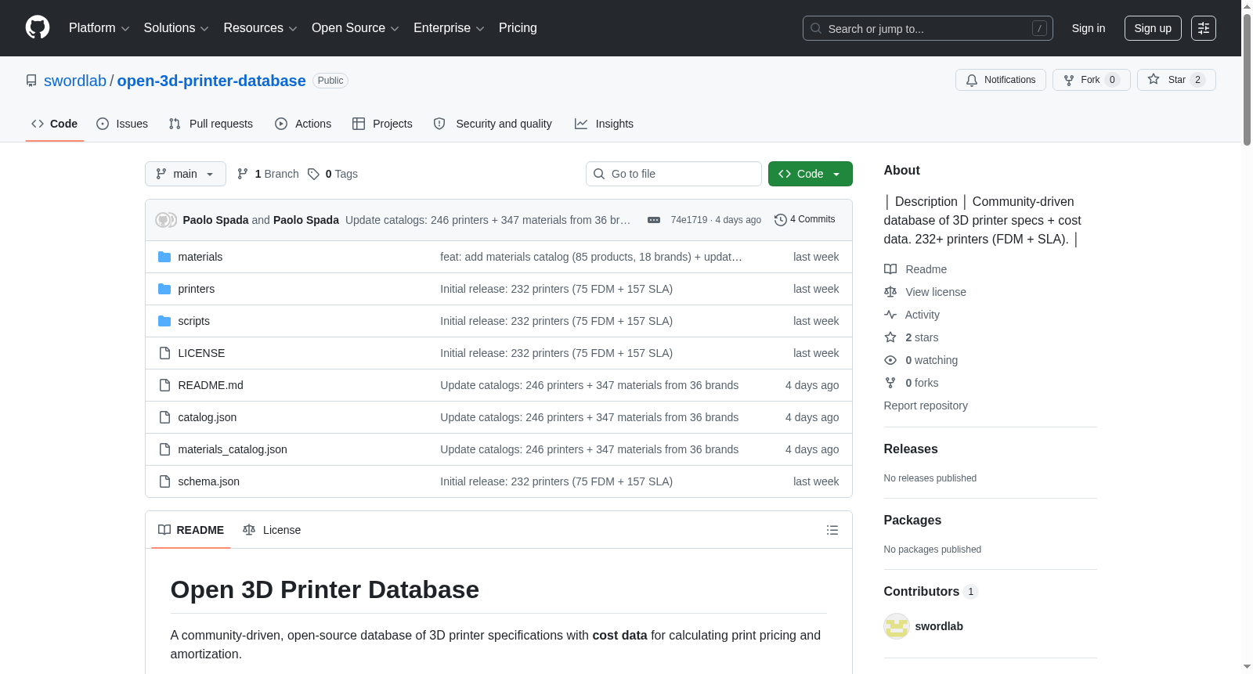Open the Releases heading link
The image size is (1253, 674).
[911, 449]
